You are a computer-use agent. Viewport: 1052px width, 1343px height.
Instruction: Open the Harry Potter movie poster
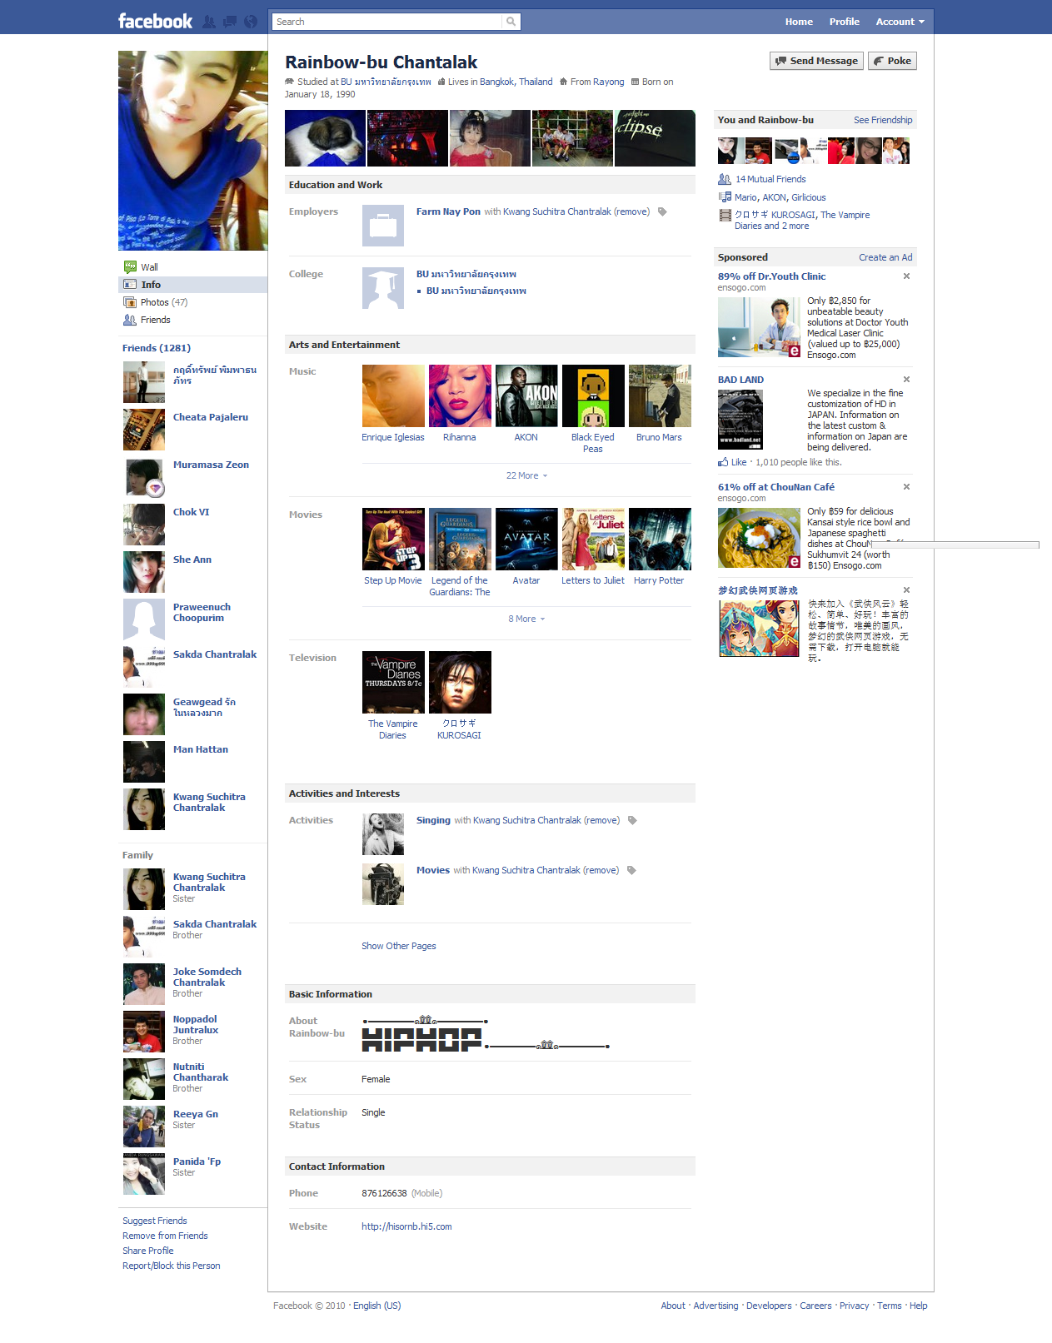click(x=660, y=540)
